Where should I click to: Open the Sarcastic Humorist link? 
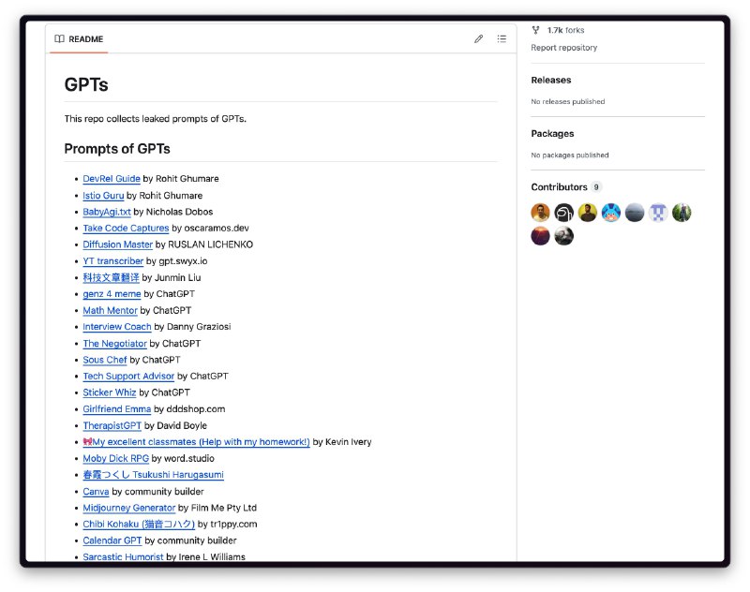coord(123,556)
